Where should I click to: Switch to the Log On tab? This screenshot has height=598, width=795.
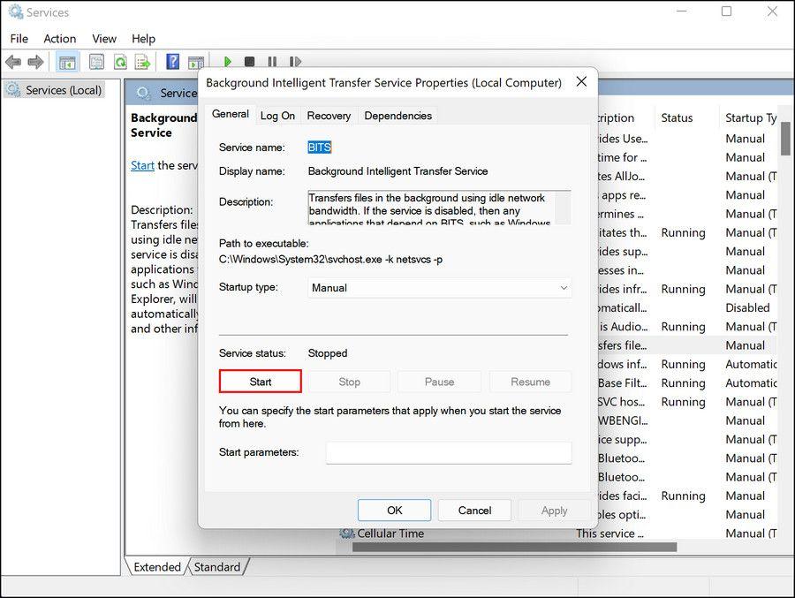click(x=277, y=116)
